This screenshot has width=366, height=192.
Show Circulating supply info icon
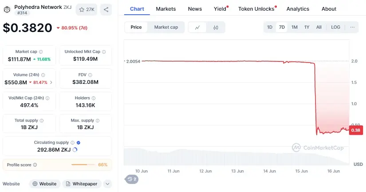[x=73, y=142]
